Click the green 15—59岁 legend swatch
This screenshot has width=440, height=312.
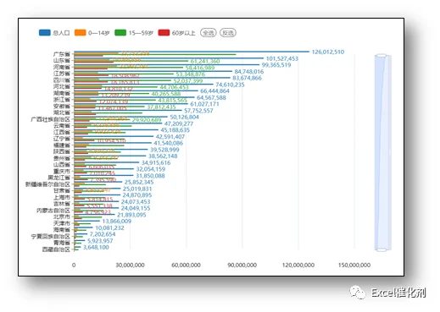(x=120, y=33)
